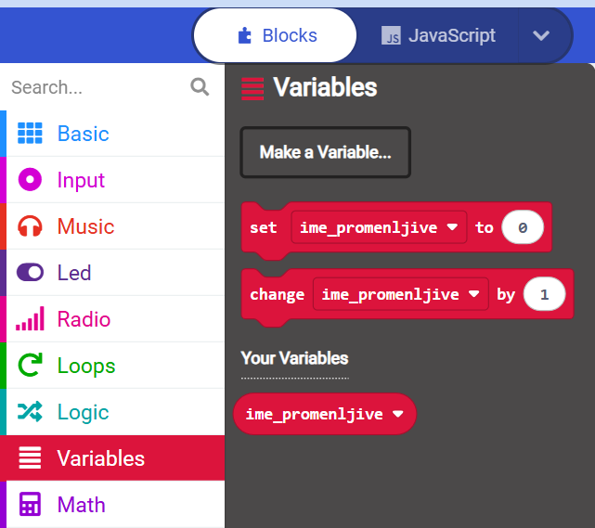Image resolution: width=595 pixels, height=528 pixels.
Task: Click the search magnifier icon
Action: pyautogui.click(x=200, y=87)
